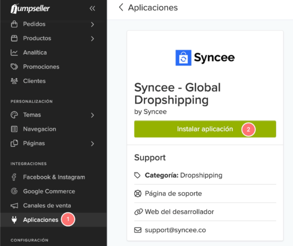Click the Aplicaciones plug icon
This screenshot has width=293, height=246.
14,220
